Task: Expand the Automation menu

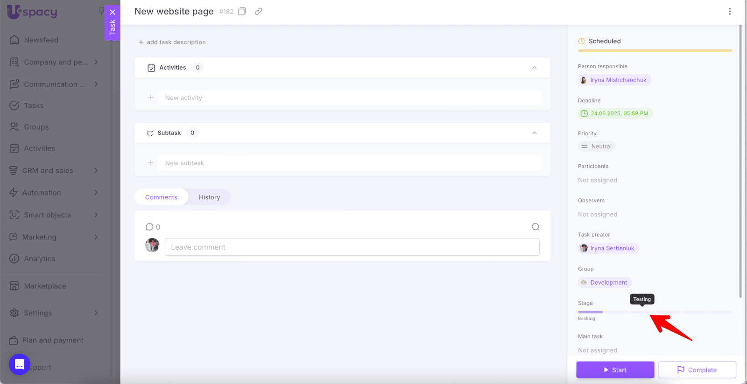Action: click(x=96, y=193)
